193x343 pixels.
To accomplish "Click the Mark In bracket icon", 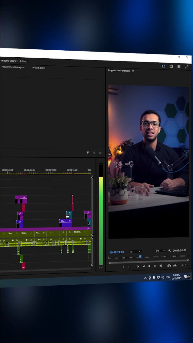I will pos(124,267).
